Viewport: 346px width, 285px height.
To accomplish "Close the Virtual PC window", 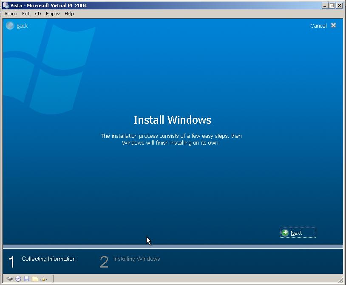I will tap(340, 6).
